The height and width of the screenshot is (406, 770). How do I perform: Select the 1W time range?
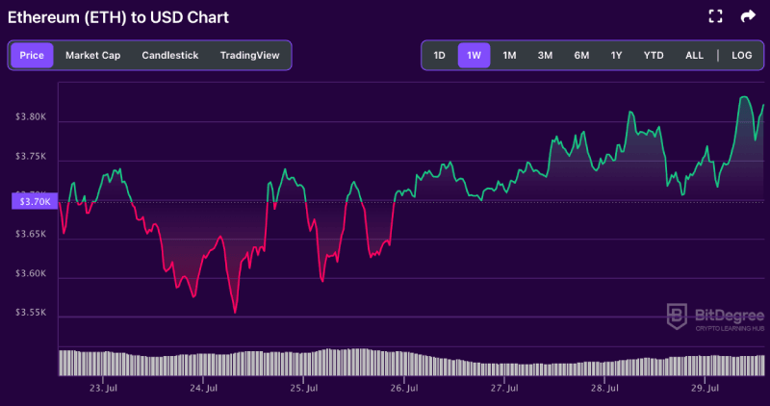(474, 56)
